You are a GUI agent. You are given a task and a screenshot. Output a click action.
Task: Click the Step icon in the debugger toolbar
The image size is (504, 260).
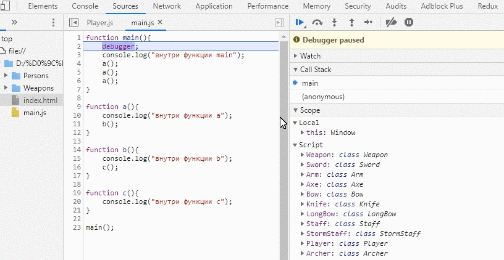(368, 22)
